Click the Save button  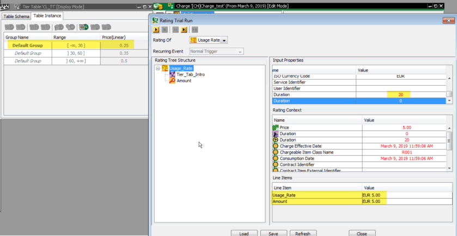point(273,233)
